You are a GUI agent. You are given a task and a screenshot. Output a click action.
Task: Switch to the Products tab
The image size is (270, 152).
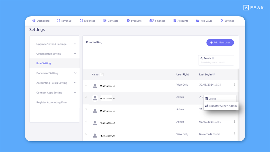pos(134,21)
